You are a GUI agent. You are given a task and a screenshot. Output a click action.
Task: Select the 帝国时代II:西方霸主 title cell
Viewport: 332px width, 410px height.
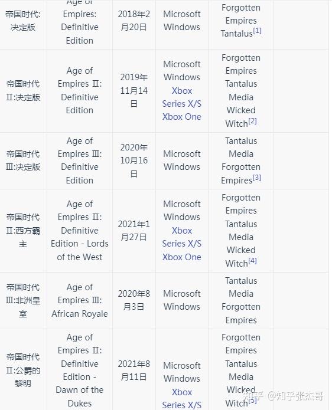click(23, 231)
